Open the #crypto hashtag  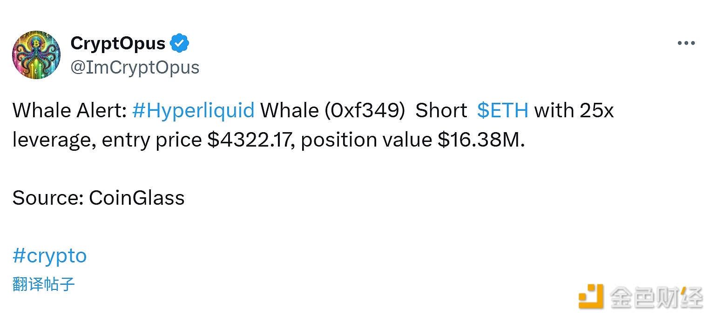pos(50,255)
